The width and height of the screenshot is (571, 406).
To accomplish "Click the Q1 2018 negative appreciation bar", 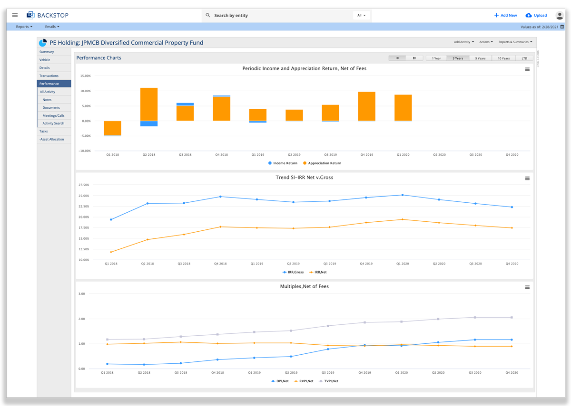I will coord(112,128).
